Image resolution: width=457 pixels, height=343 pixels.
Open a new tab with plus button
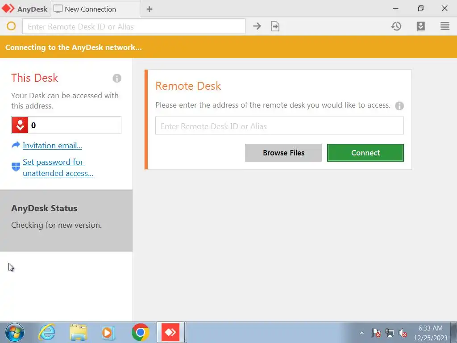pyautogui.click(x=149, y=9)
